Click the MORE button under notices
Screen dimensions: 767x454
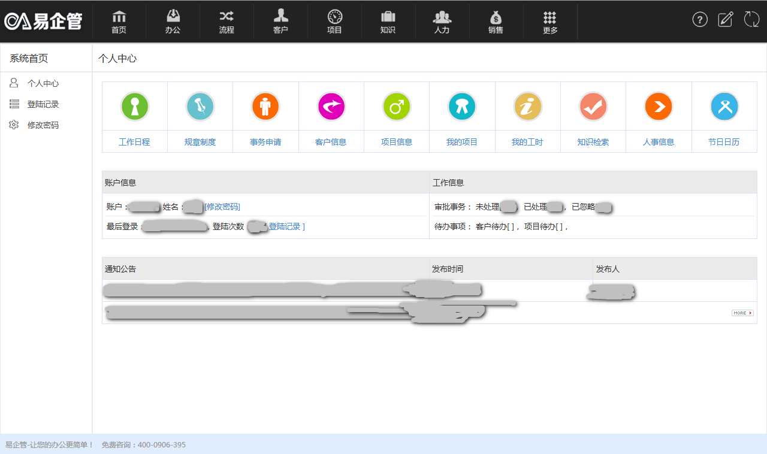point(742,312)
